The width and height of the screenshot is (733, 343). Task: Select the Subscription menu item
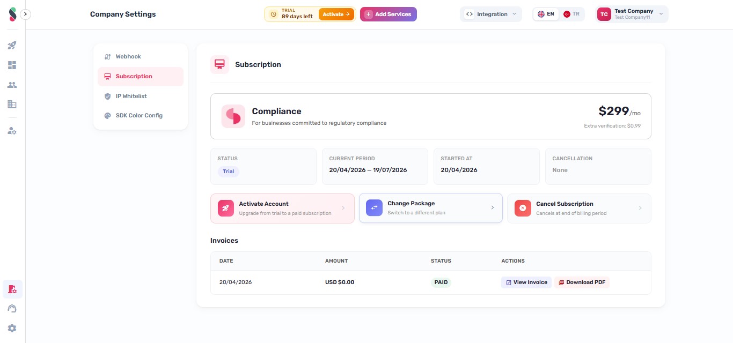coord(141,76)
